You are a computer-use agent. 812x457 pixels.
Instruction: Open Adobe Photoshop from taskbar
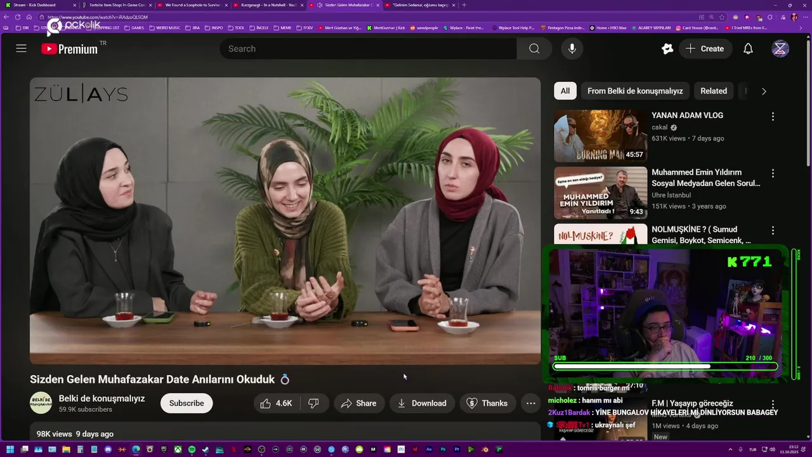(x=443, y=449)
